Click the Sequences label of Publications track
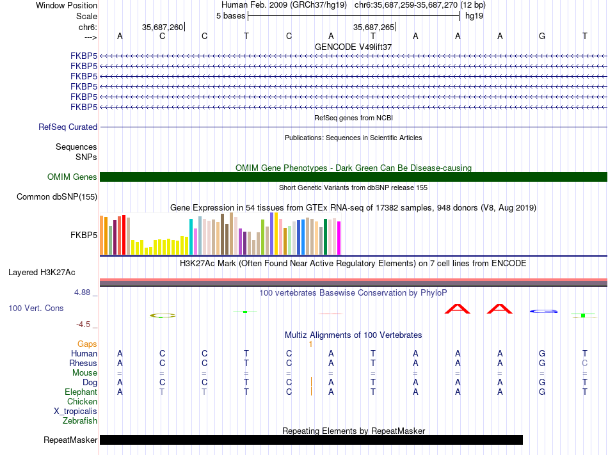608x455 pixels. tap(76, 147)
